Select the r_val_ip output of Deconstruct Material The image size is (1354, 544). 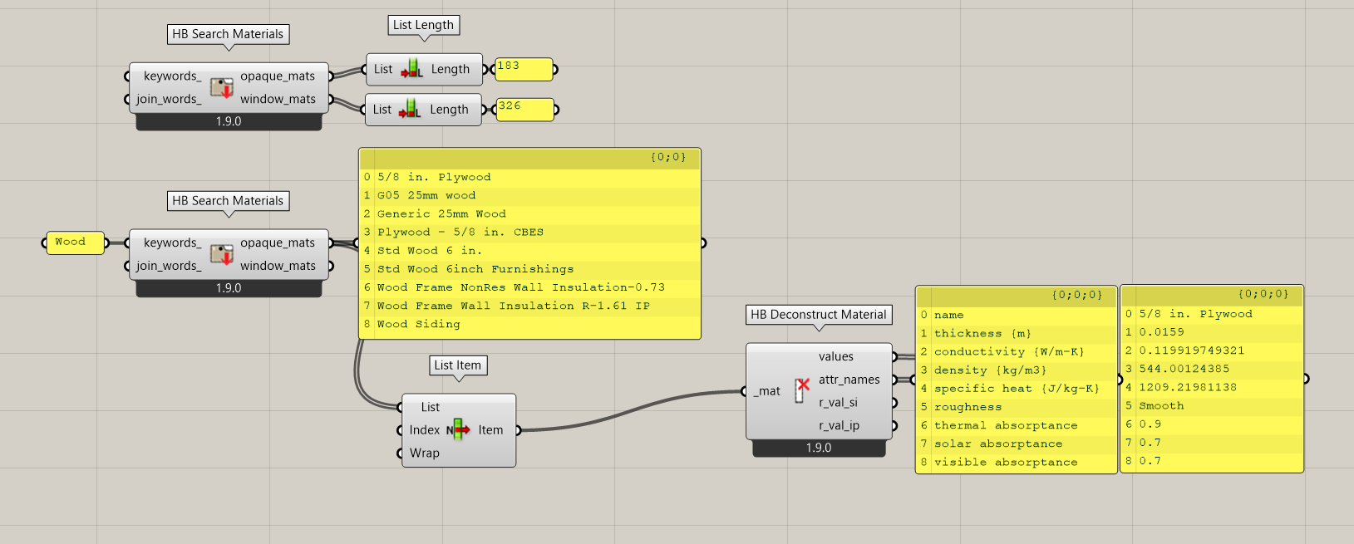click(838, 425)
